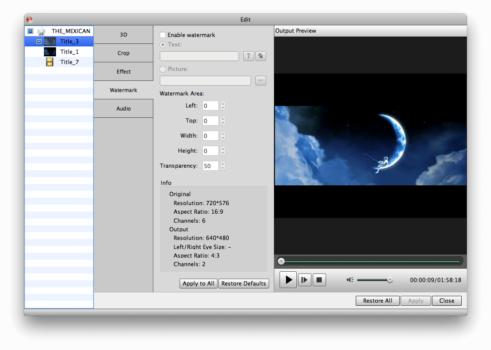Collapse the THE_MEXICAN tree node
This screenshot has height=350, width=491.
click(31, 31)
